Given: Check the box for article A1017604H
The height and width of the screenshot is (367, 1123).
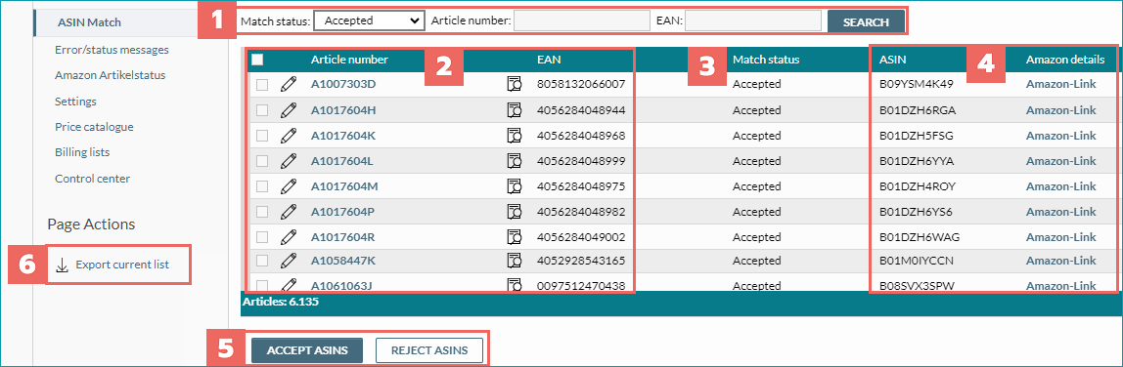Looking at the screenshot, I should pyautogui.click(x=262, y=110).
